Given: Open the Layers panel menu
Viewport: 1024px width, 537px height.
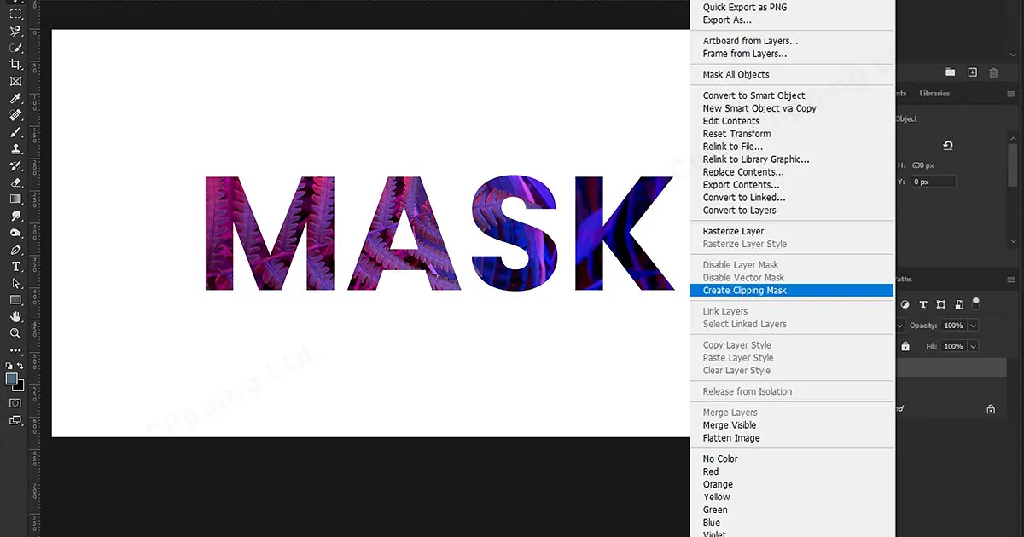Looking at the screenshot, I should 1010,279.
